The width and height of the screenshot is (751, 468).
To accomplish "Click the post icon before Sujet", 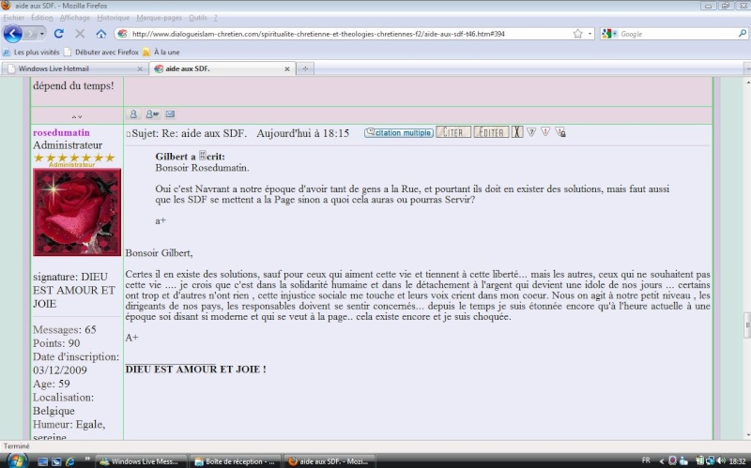I will click(x=128, y=134).
